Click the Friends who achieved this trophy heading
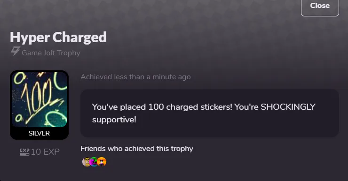This screenshot has width=348, height=181. [x=137, y=149]
